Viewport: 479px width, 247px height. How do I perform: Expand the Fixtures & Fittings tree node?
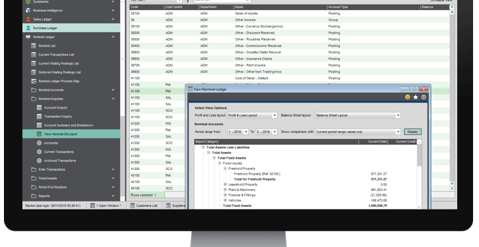tap(225, 195)
